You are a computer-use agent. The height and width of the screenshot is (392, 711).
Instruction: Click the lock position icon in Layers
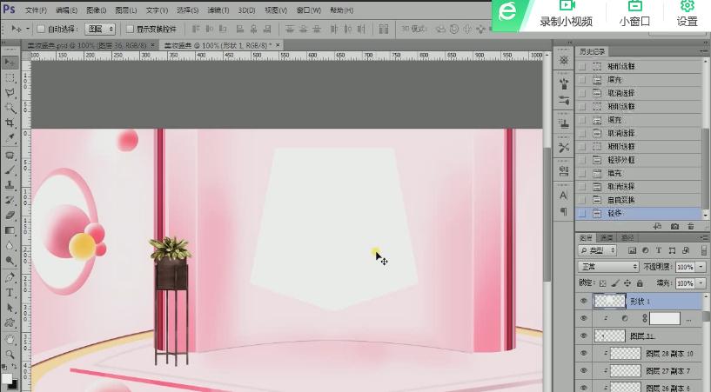pos(627,283)
